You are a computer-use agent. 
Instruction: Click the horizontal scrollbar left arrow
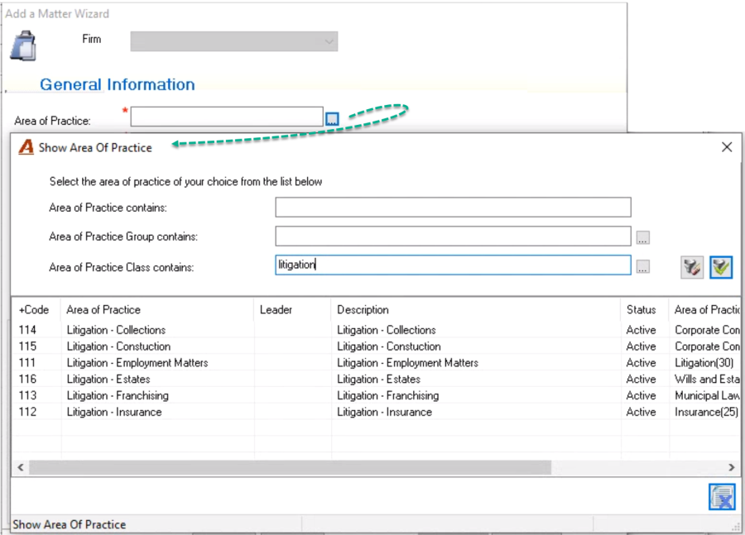click(x=21, y=467)
